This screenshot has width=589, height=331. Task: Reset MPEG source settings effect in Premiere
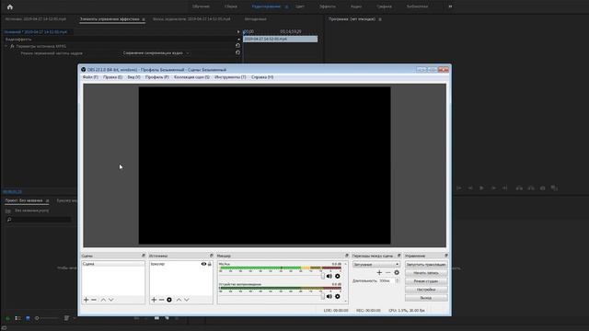(237, 46)
